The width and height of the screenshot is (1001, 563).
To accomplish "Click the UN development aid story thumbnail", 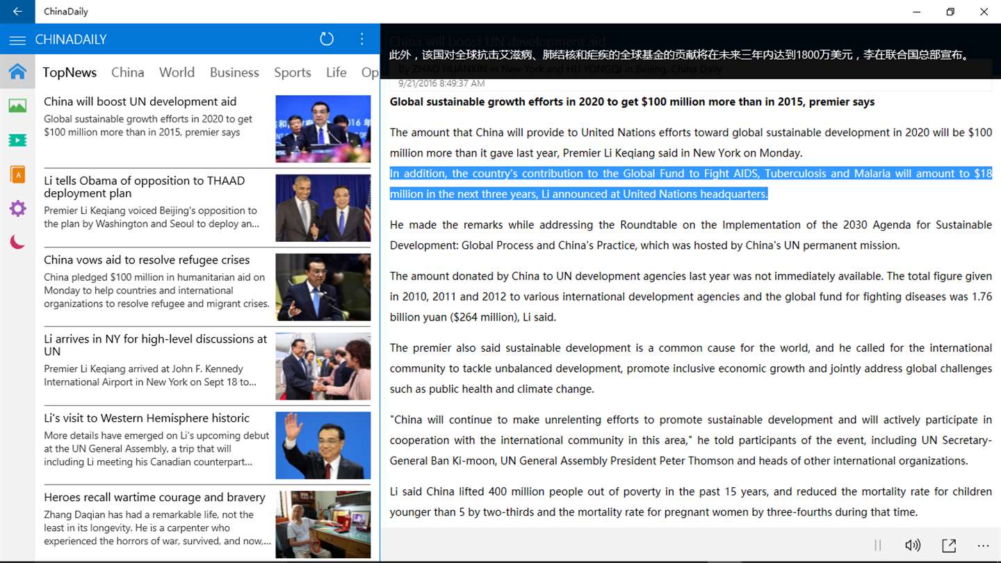I will pyautogui.click(x=323, y=129).
